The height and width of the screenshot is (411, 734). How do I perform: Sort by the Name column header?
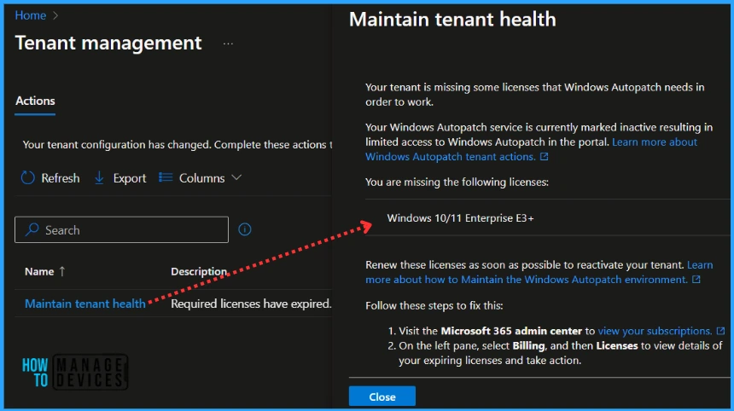[x=39, y=272]
